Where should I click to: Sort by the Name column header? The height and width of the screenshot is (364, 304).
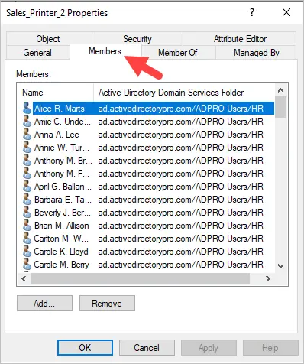pyautogui.click(x=56, y=93)
